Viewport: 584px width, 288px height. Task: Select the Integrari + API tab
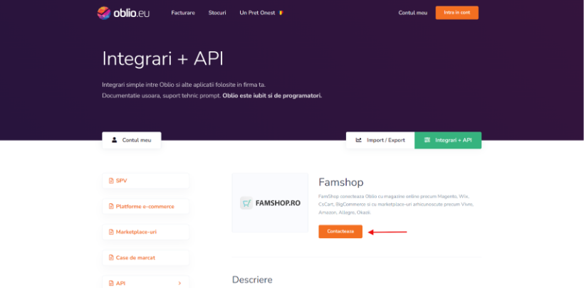click(x=448, y=140)
